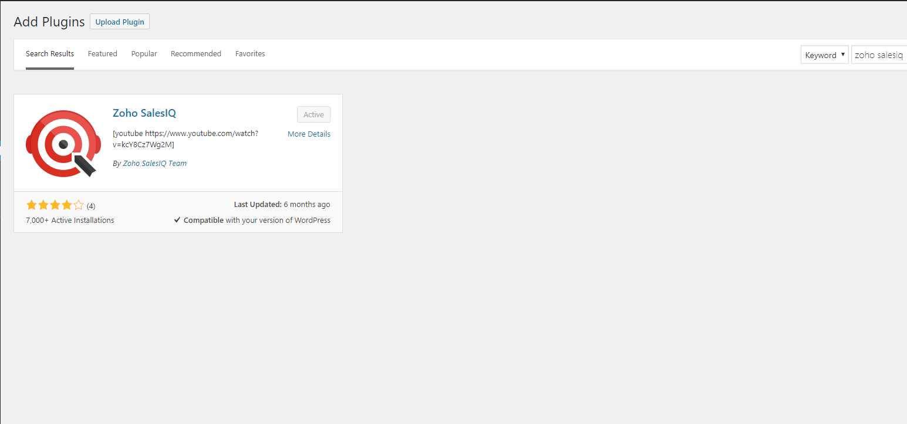Select the Add Plugins heading text
Viewport: 907px width, 424px height.
coord(49,22)
